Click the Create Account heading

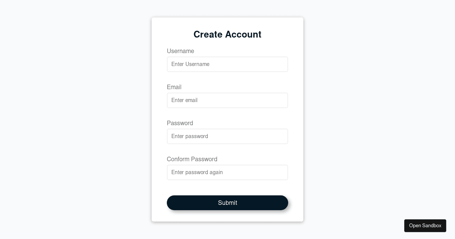tap(227, 35)
